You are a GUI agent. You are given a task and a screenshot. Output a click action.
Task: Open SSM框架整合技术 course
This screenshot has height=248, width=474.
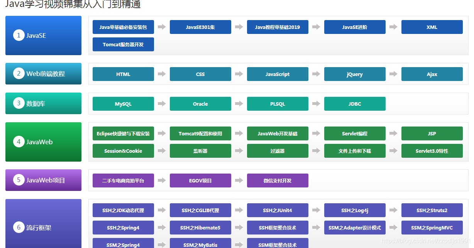tap(278, 243)
